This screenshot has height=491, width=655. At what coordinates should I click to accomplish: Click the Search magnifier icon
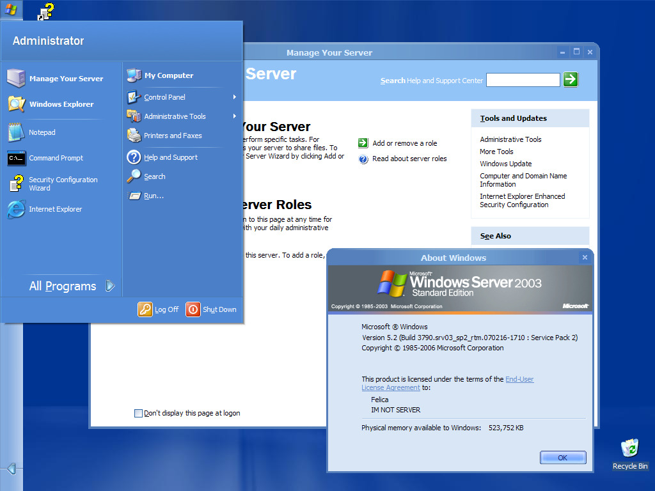[x=134, y=176]
